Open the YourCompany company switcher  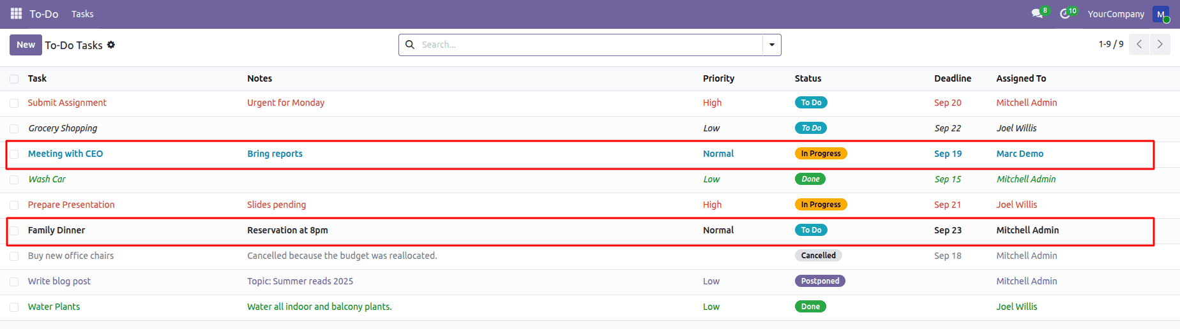(1116, 14)
